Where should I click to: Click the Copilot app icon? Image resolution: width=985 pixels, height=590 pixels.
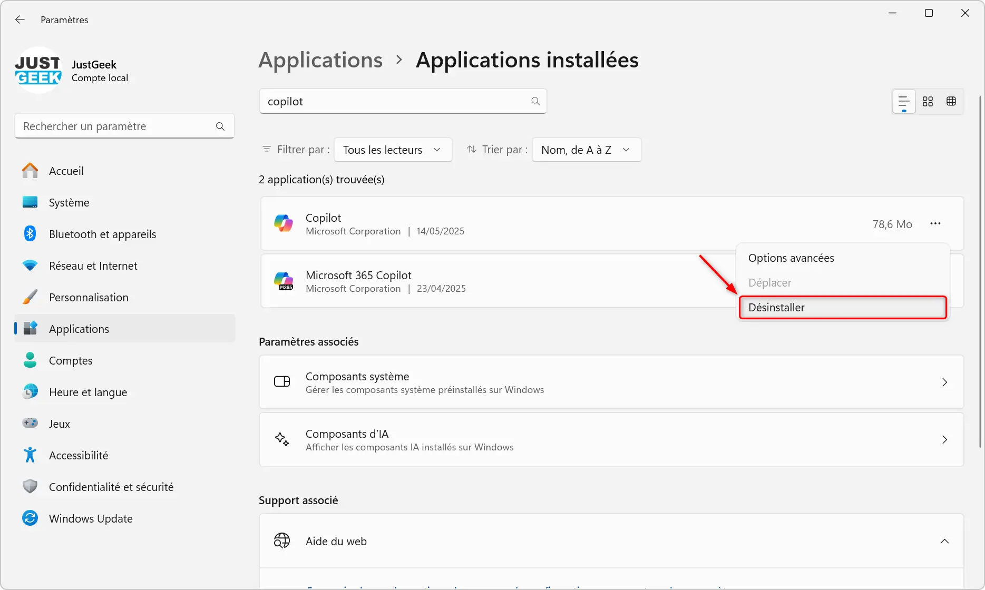(x=284, y=223)
